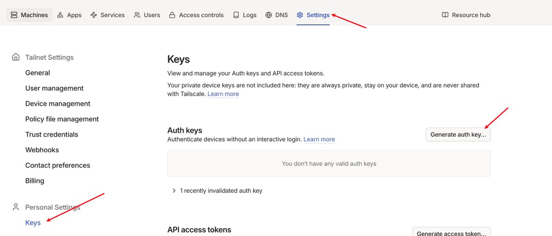The image size is (552, 236).
Task: Click the Tailnet Settings heading
Action: (x=49, y=58)
